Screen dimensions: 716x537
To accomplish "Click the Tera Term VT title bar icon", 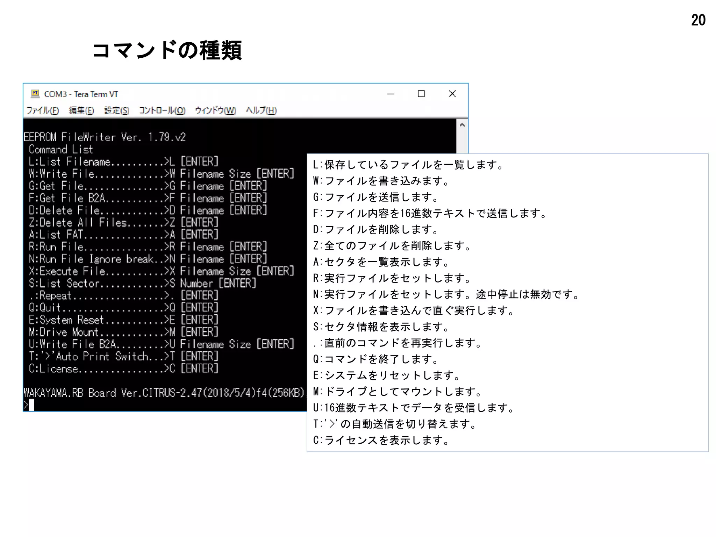I will 35,94.
